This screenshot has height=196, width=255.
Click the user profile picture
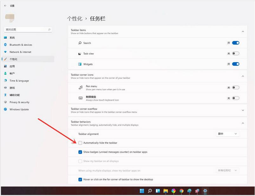pos(10,18)
